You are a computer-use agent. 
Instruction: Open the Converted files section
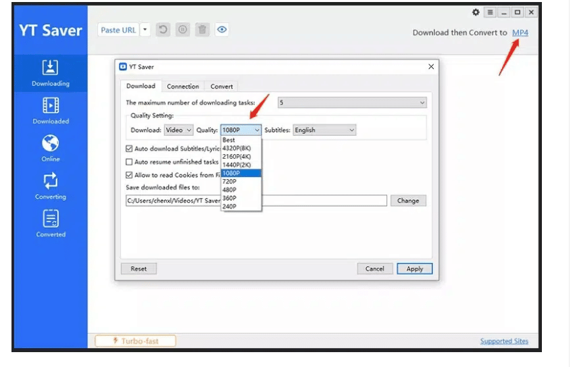(x=51, y=224)
